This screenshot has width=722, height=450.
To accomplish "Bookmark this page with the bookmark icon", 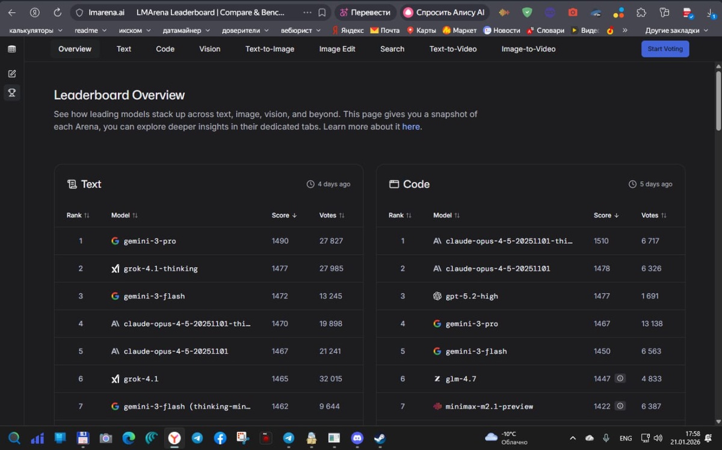I will [x=322, y=12].
